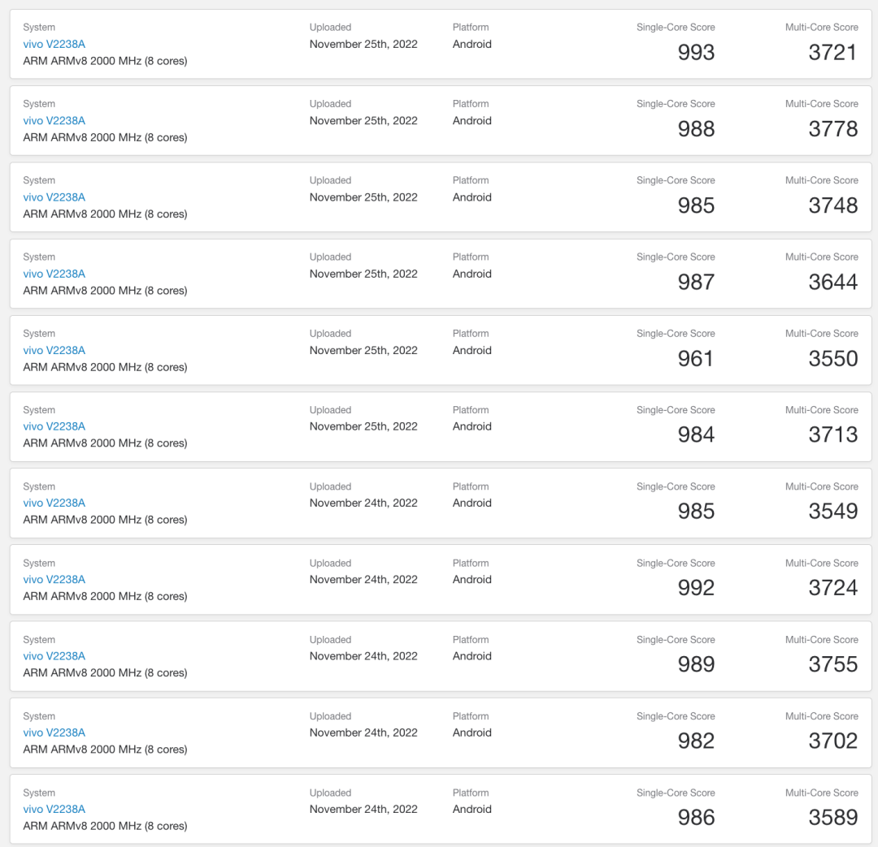The width and height of the screenshot is (878, 847).
Task: Open vivo V2238A link with single-core 993
Action: (54, 44)
